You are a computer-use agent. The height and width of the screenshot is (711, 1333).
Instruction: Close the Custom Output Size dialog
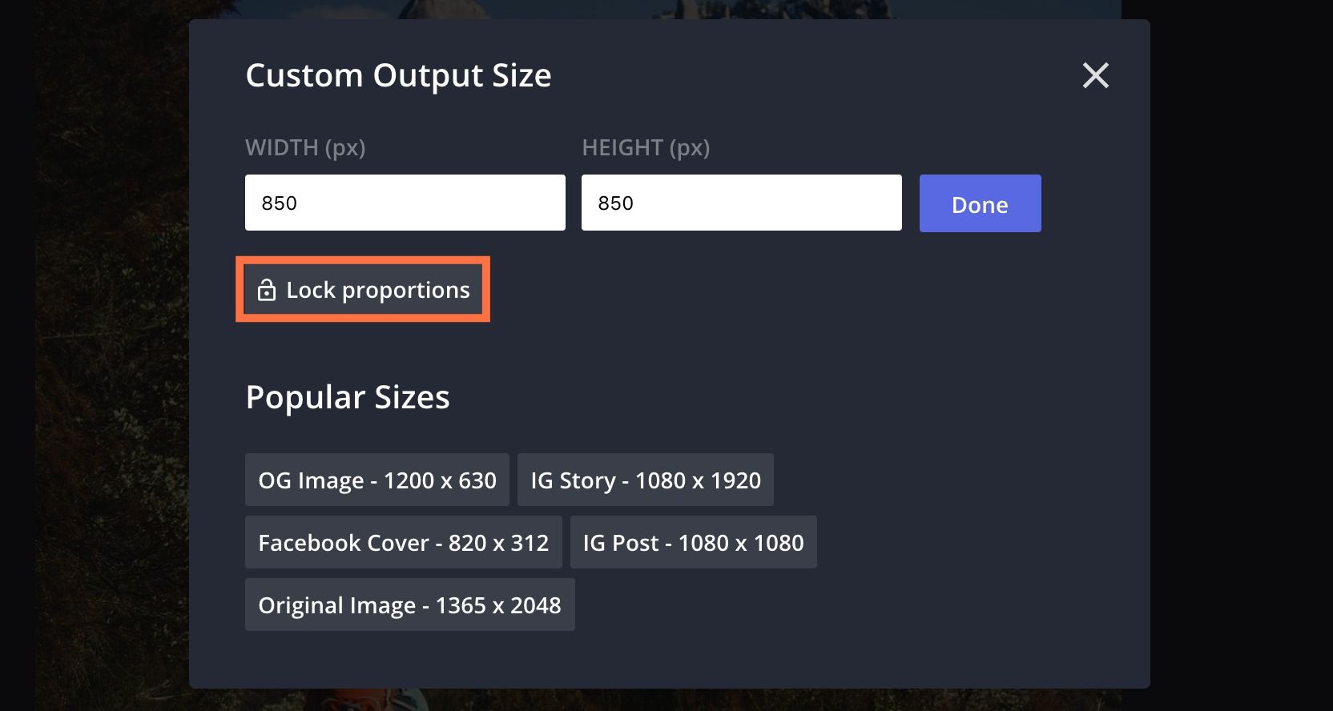pyautogui.click(x=1095, y=76)
